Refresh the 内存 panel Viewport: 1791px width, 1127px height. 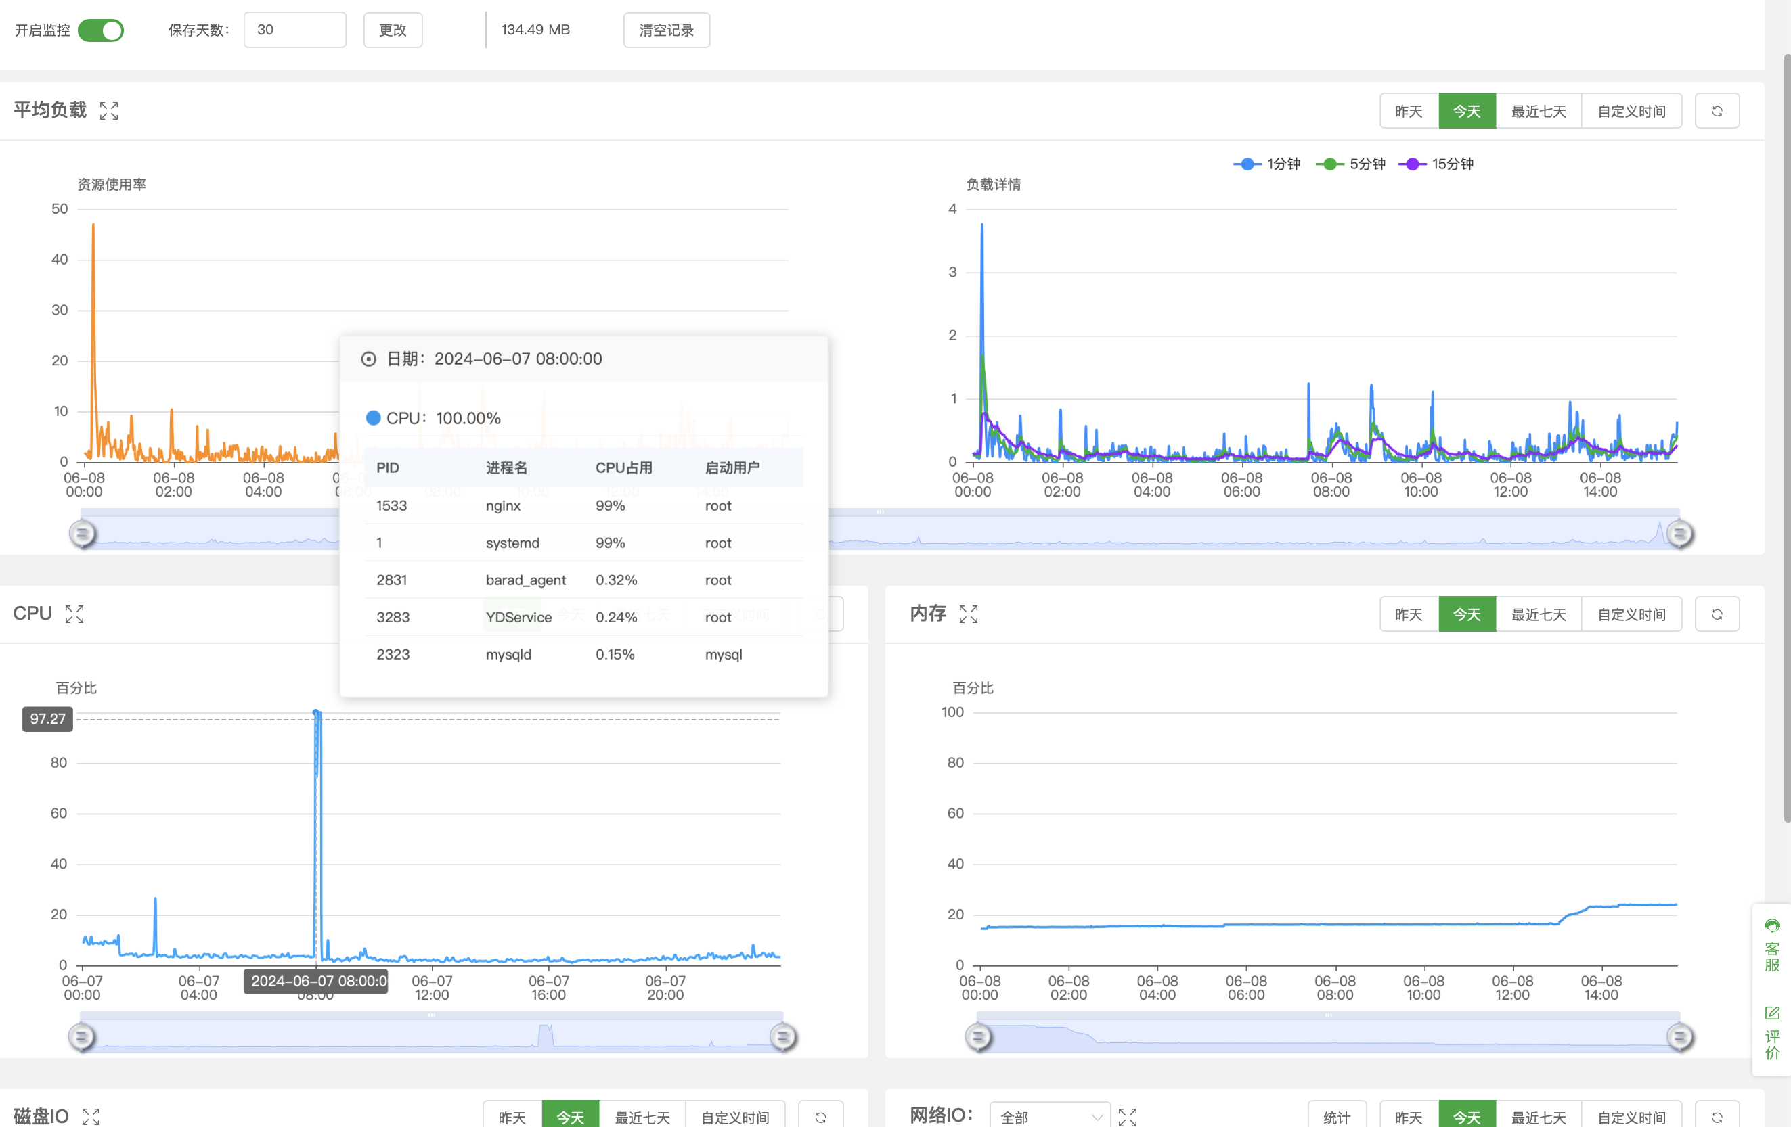coord(1717,614)
